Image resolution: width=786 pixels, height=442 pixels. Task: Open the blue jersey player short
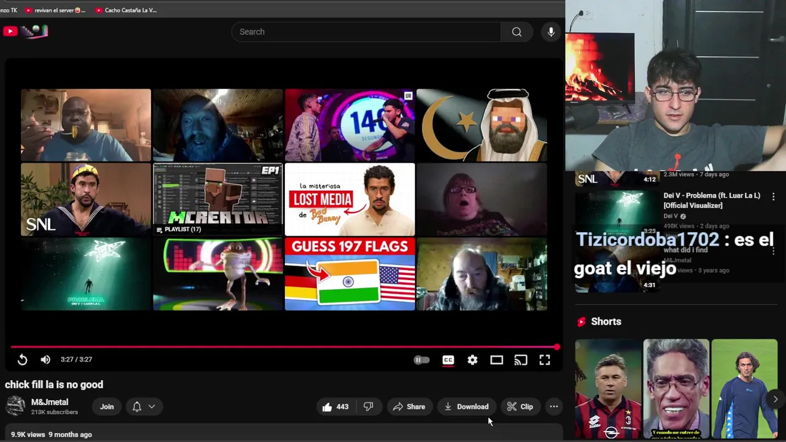pos(744,389)
